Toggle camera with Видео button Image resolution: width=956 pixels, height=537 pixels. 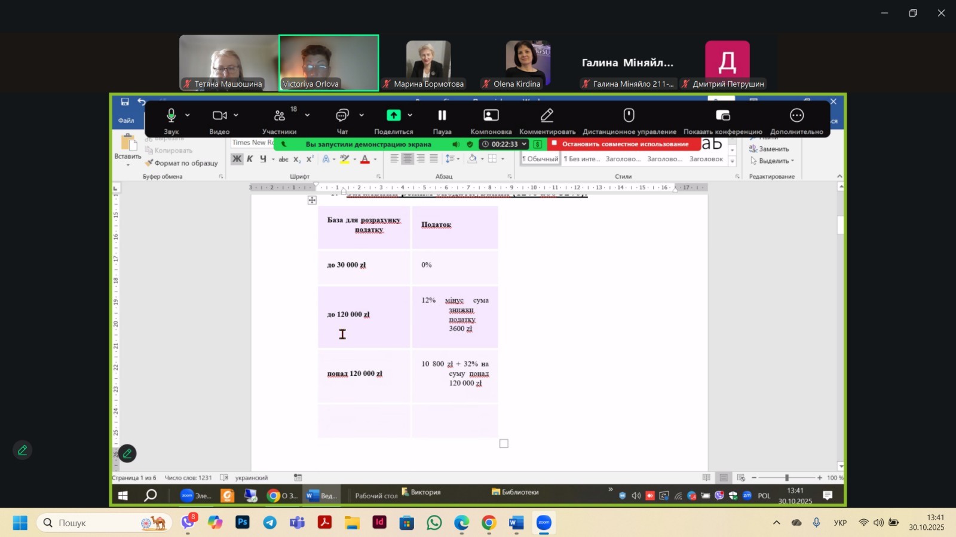(x=219, y=116)
